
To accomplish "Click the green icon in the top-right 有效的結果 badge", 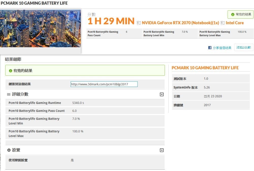I will pos(232,15).
